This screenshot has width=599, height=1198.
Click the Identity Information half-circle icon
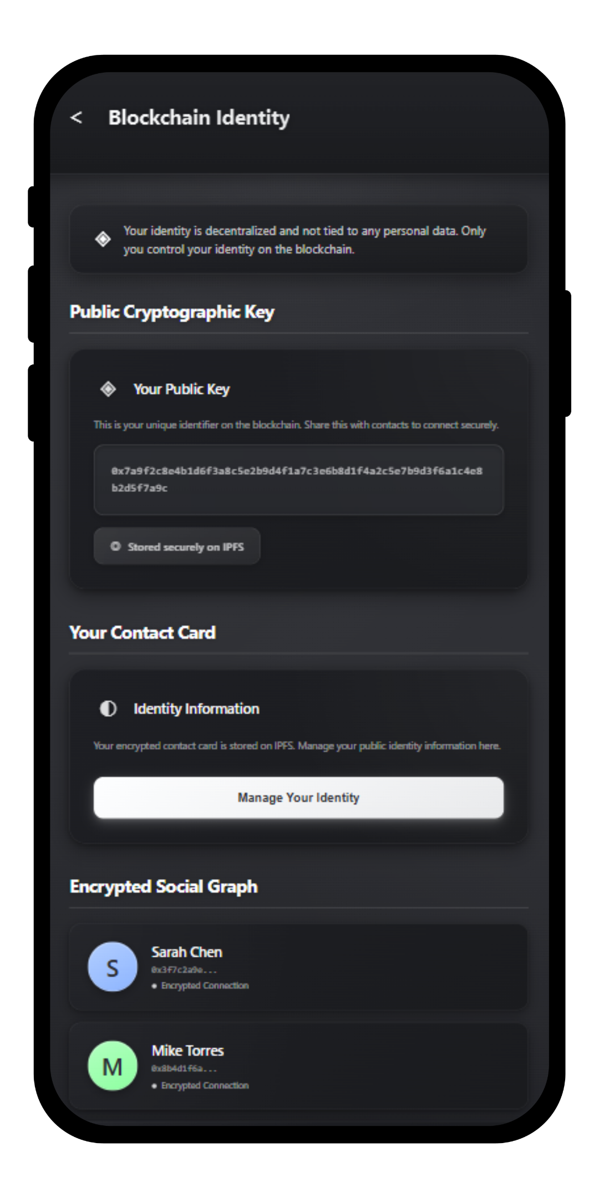click(109, 708)
